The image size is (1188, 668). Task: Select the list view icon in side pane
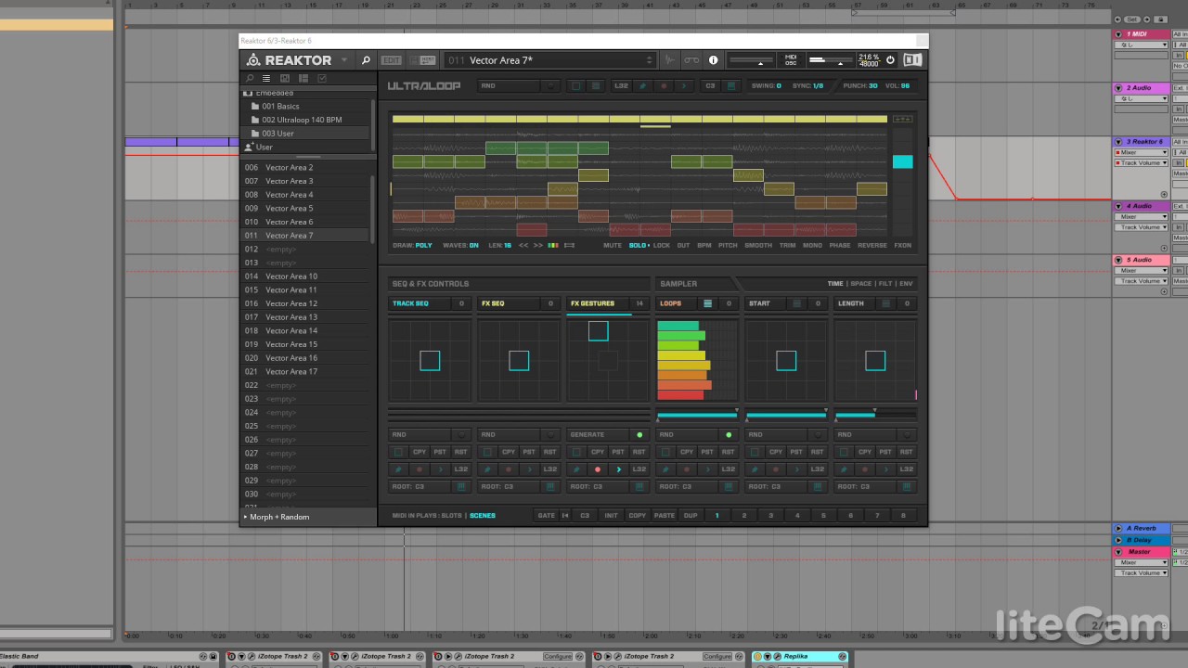266,79
